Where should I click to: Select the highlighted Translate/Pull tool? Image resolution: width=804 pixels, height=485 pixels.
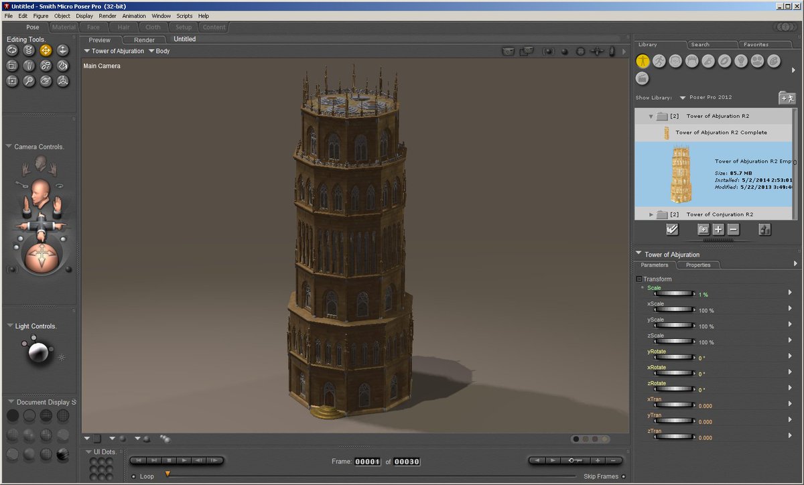pos(46,50)
